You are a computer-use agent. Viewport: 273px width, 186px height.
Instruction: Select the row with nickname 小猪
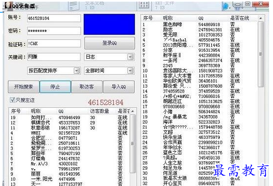(200, 112)
